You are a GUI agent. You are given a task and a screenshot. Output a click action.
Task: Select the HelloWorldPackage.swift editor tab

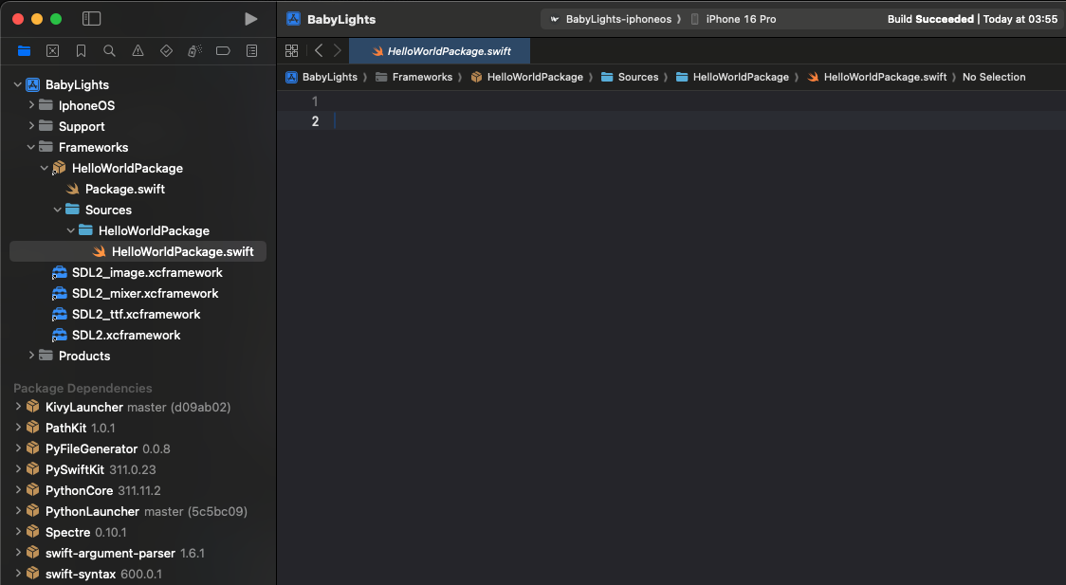(440, 51)
